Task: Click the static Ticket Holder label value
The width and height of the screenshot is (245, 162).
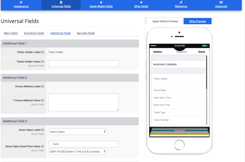Action: pyautogui.click(x=56, y=52)
